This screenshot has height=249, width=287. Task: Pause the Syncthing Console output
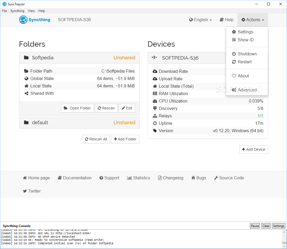tap(255, 226)
